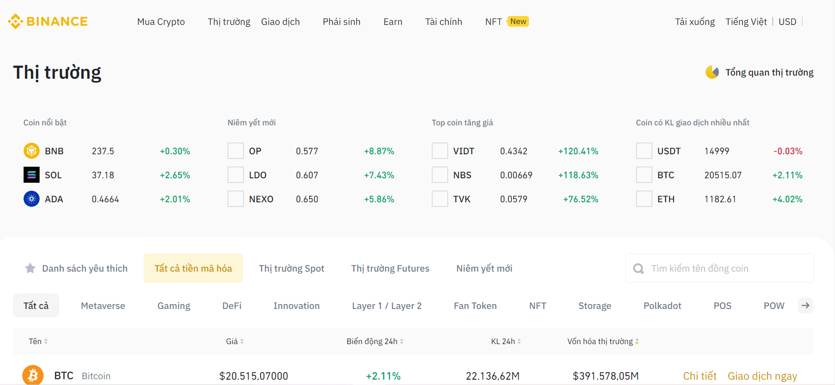This screenshot has height=385, width=835.
Task: Click the NBS coin placeholder icon
Action: point(440,175)
